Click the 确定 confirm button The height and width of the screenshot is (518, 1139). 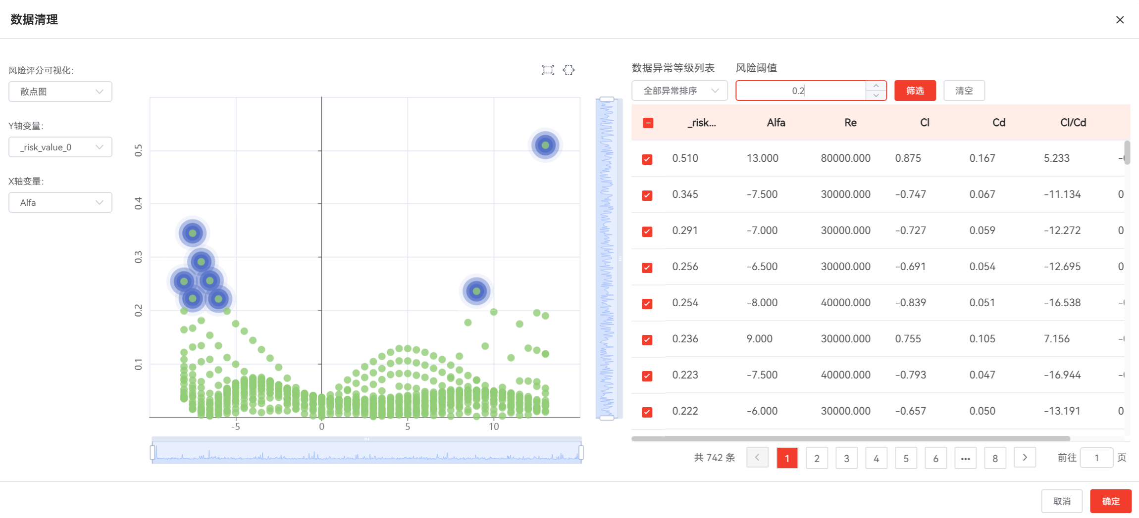tap(1110, 501)
